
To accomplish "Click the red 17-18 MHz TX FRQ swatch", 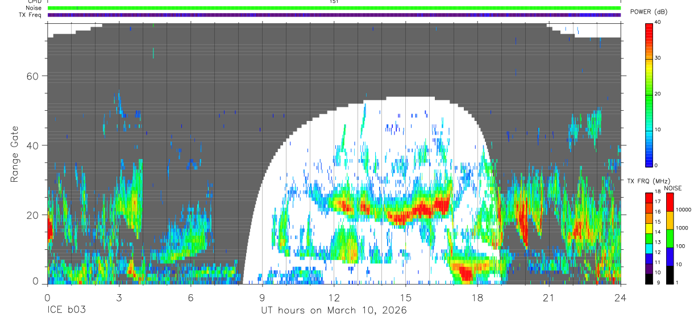I will coord(650,198).
